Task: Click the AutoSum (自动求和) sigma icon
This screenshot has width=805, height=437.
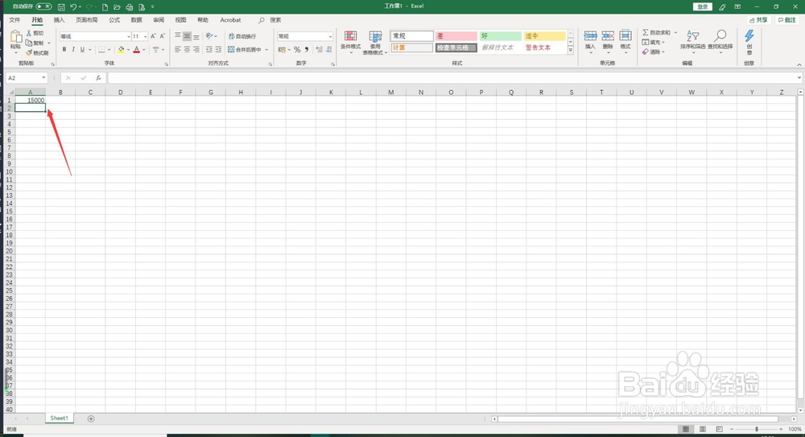Action: click(646, 32)
